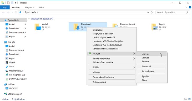Choose Decrypt in the AxCrypt submenu
Viewport: 192px width, 101px height.
[x=151, y=58]
